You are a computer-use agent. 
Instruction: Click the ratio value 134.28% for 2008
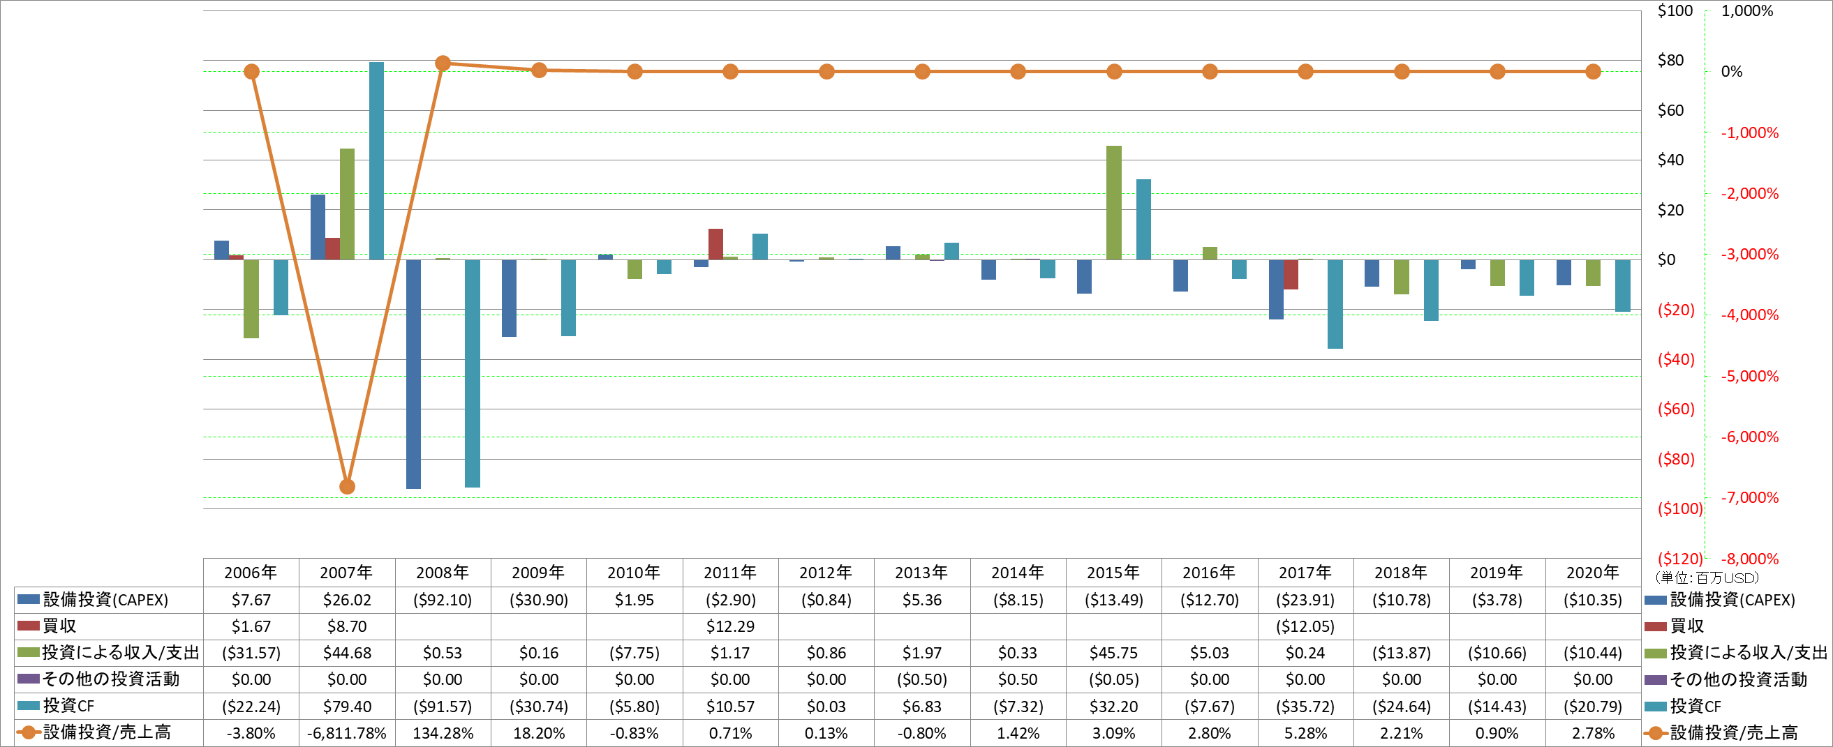pyautogui.click(x=443, y=733)
